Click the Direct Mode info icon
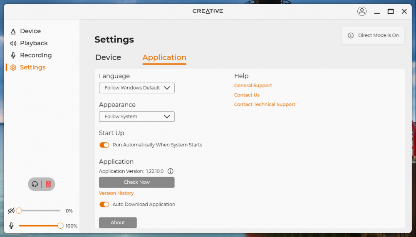The image size is (416, 237). [x=351, y=36]
